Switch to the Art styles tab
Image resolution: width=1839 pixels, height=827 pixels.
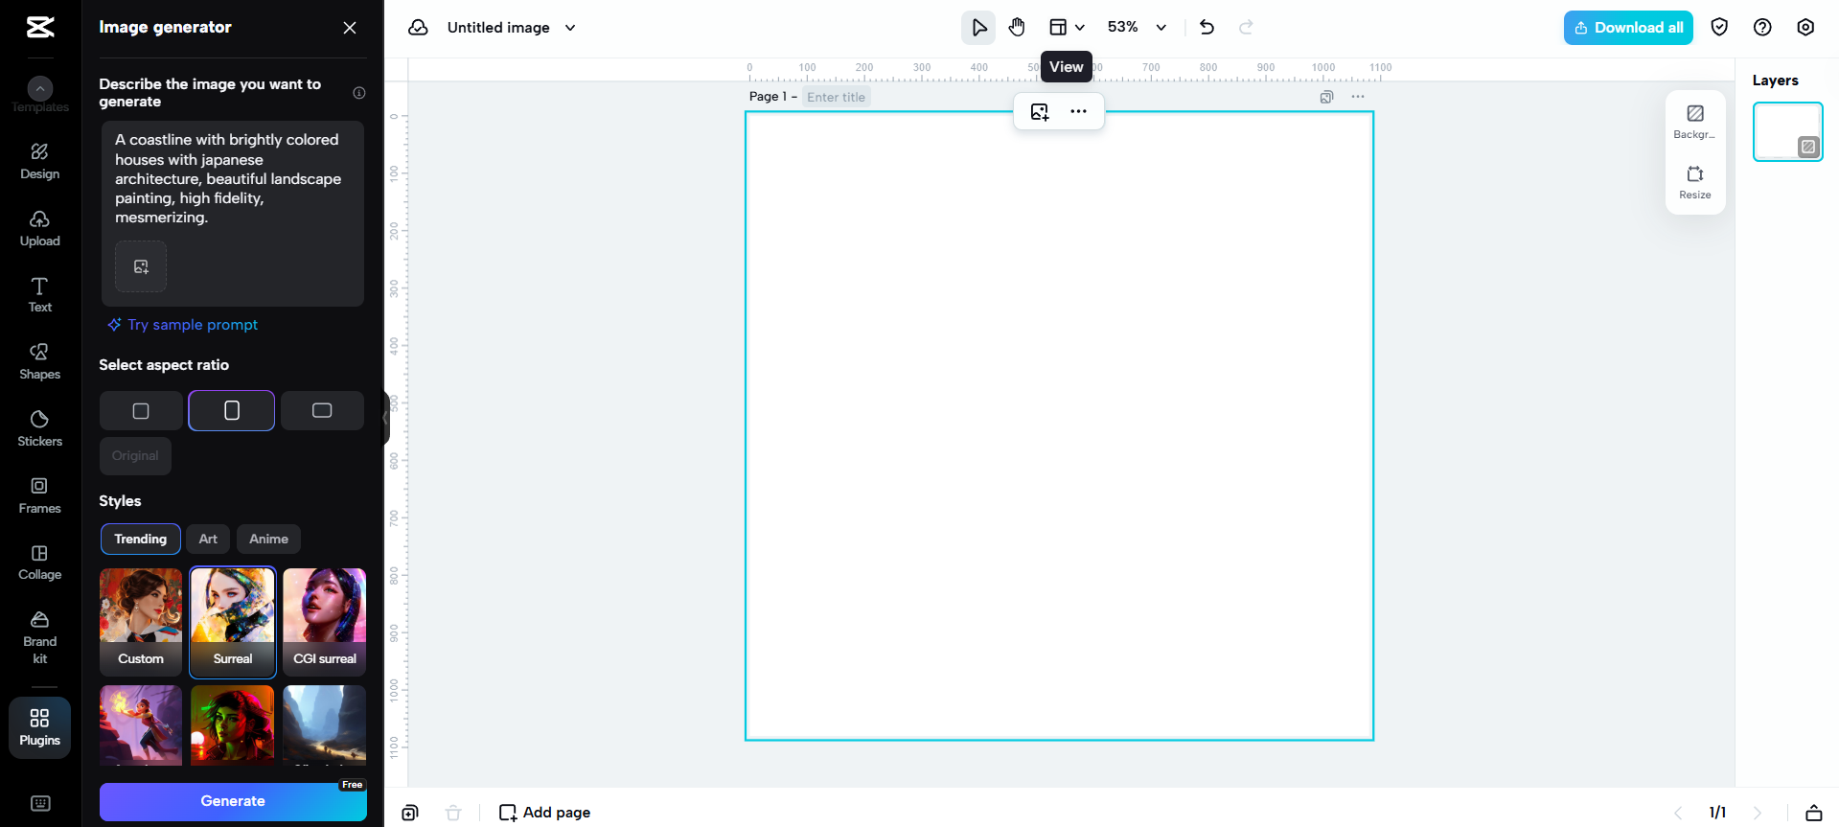[x=208, y=539]
